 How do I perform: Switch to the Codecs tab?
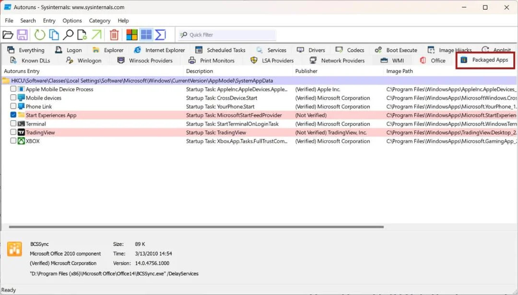click(x=350, y=50)
